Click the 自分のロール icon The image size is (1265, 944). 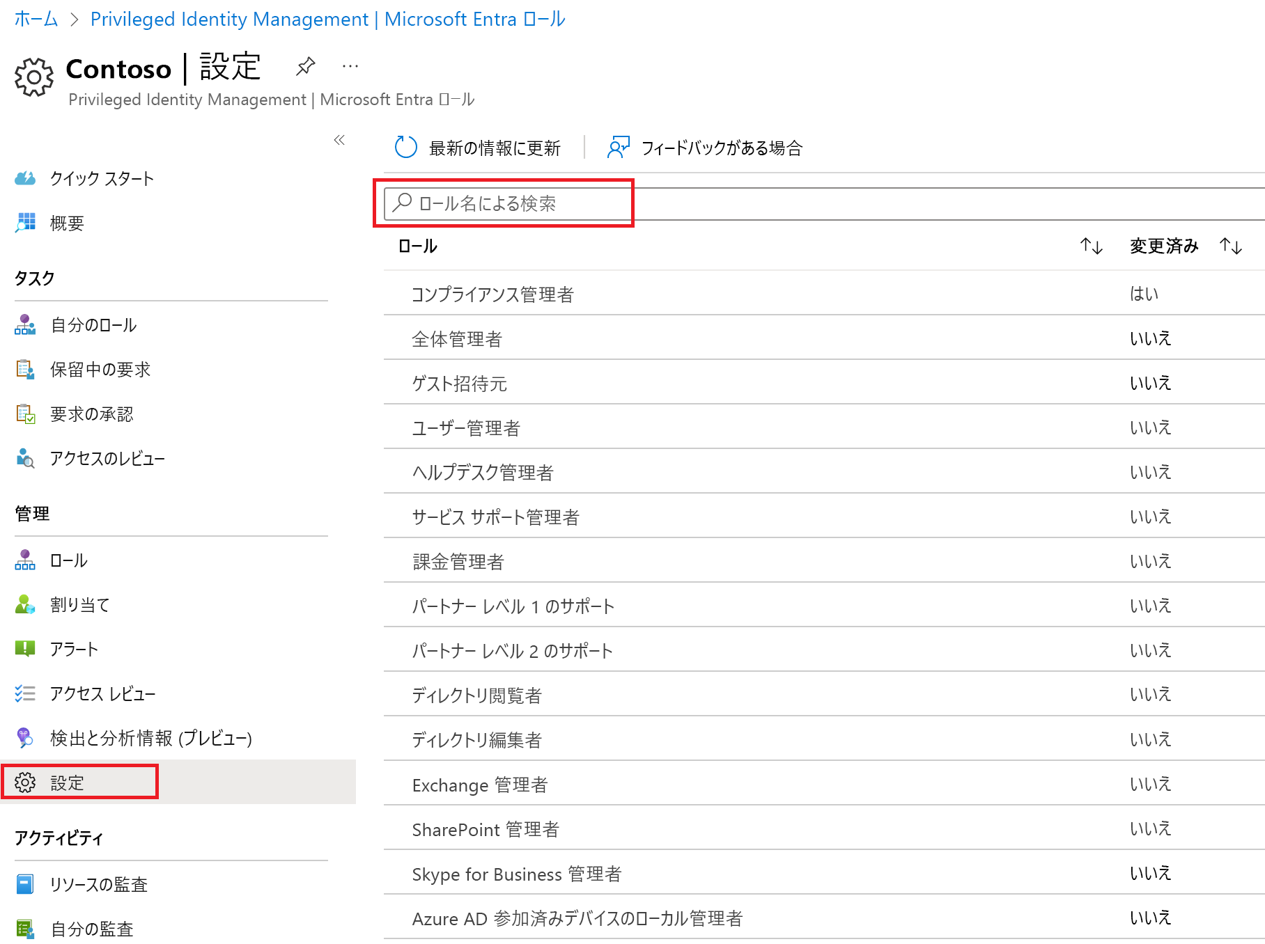25,324
